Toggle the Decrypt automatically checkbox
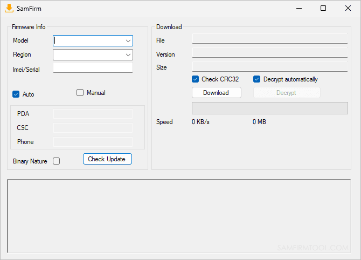 [x=256, y=79]
